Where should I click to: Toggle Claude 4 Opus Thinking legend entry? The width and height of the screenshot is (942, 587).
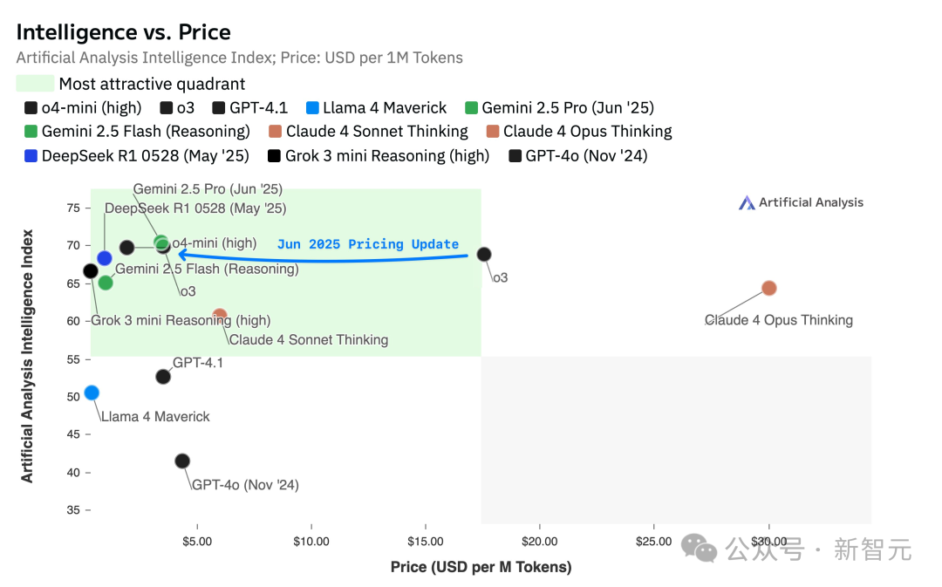pyautogui.click(x=579, y=131)
